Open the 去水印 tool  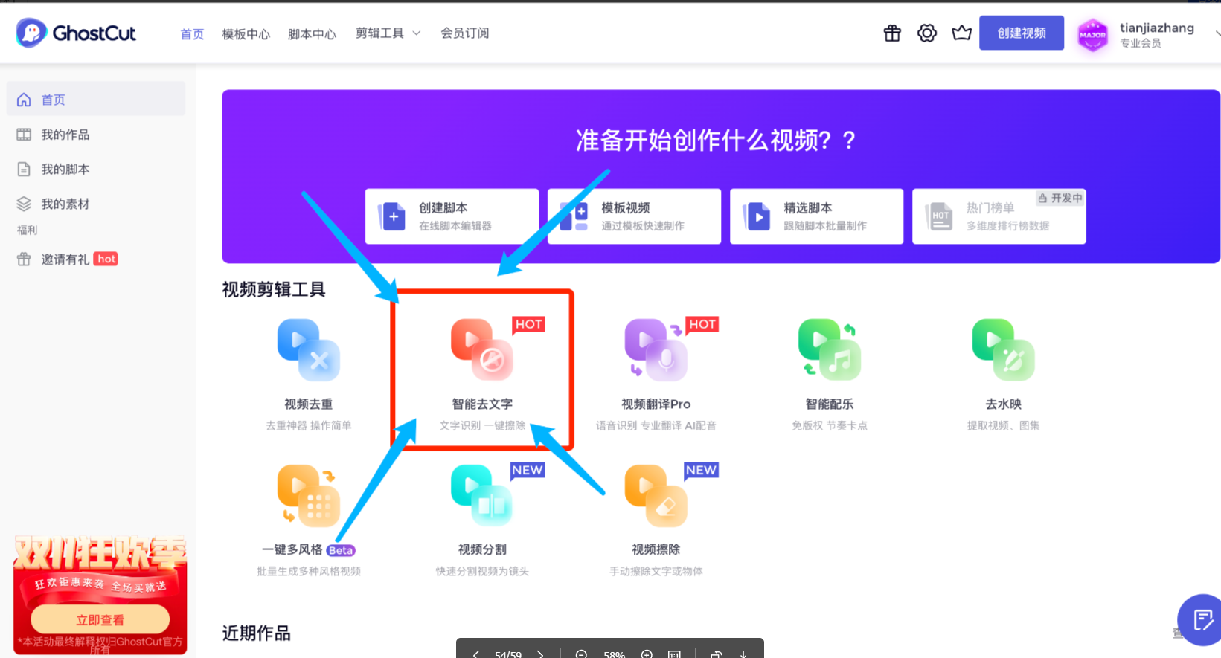tap(1004, 375)
